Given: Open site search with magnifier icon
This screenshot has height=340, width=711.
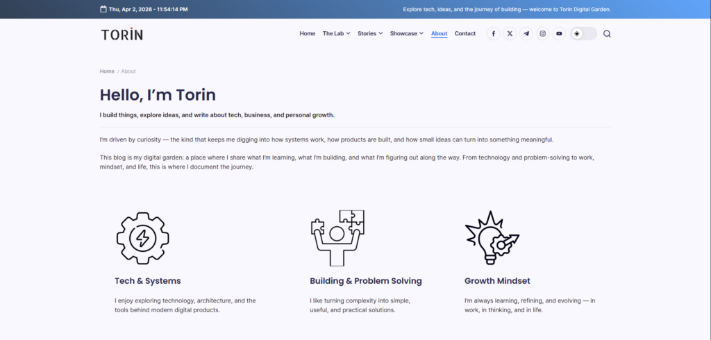Looking at the screenshot, I should coord(607,34).
